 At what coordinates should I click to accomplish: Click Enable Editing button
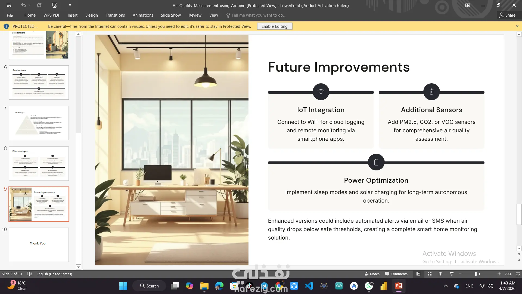click(274, 26)
